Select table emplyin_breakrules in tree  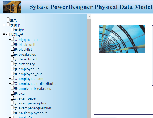point(33,88)
